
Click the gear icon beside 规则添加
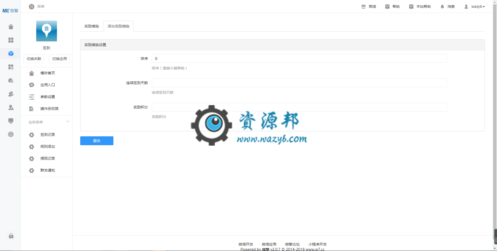coord(32,147)
